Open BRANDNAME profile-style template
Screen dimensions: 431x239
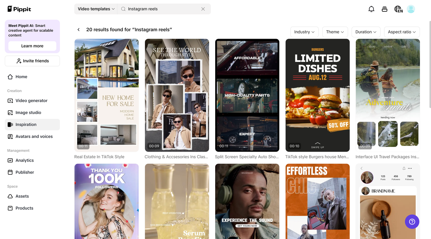click(388, 201)
